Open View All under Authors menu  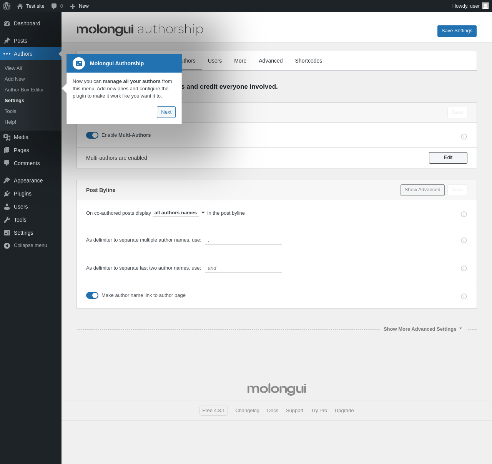(13, 68)
